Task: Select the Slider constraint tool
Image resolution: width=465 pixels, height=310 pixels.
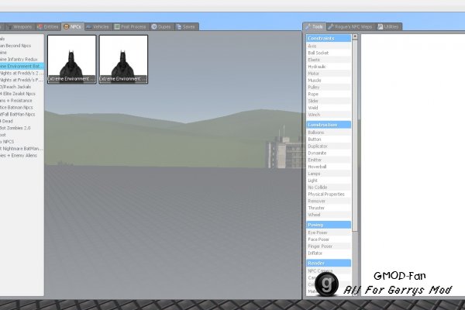Action: (329, 101)
